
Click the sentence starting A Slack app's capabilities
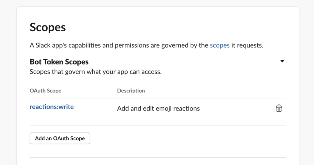tap(120, 45)
